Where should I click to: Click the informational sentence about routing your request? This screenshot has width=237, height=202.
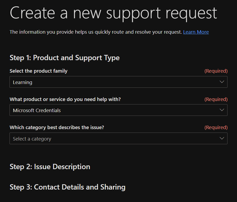click(96, 32)
